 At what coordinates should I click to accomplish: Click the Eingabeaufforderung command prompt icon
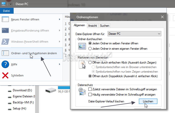pos(6,31)
